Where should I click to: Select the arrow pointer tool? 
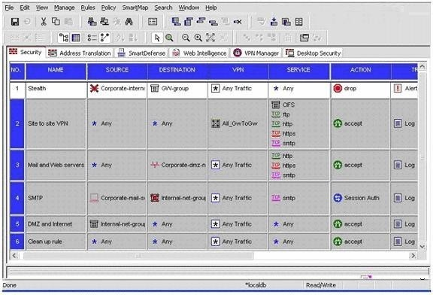click(157, 38)
